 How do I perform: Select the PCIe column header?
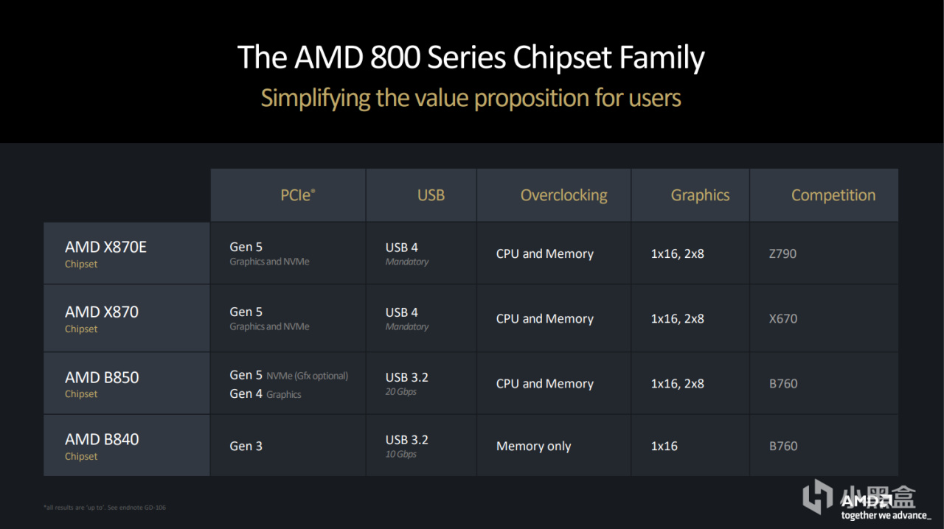(x=297, y=195)
